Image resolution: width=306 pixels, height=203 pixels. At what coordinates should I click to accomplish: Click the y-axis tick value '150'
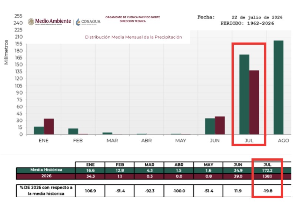click(19, 65)
